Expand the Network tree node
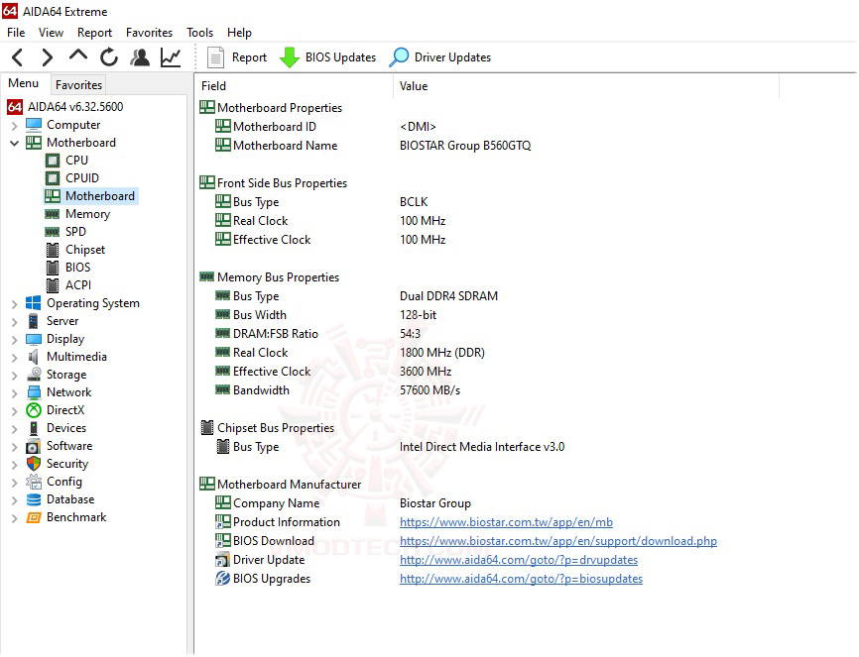This screenshot has width=859, height=657. 14,393
